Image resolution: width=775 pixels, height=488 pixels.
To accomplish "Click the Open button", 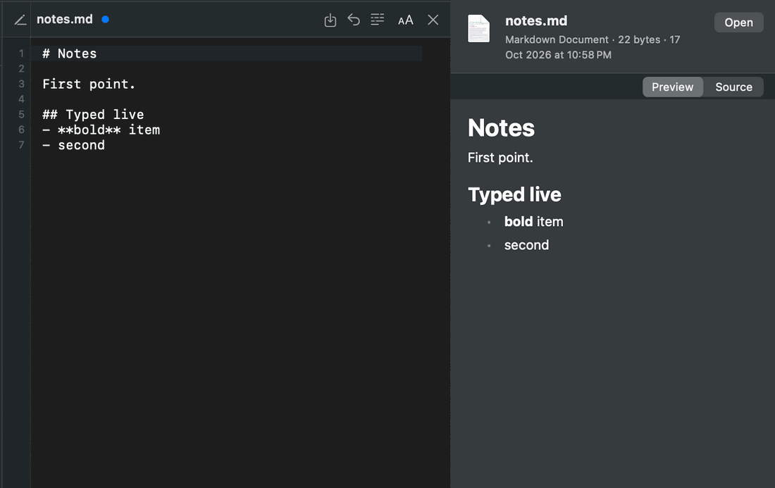I will click(738, 23).
